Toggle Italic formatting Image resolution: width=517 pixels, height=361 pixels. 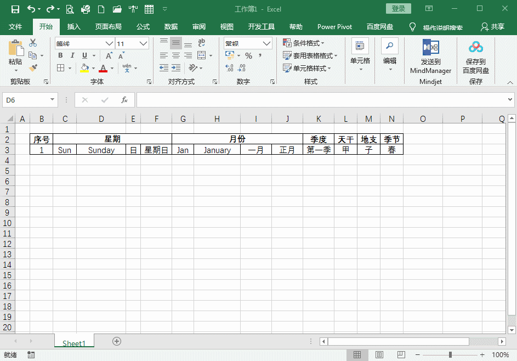(x=72, y=55)
